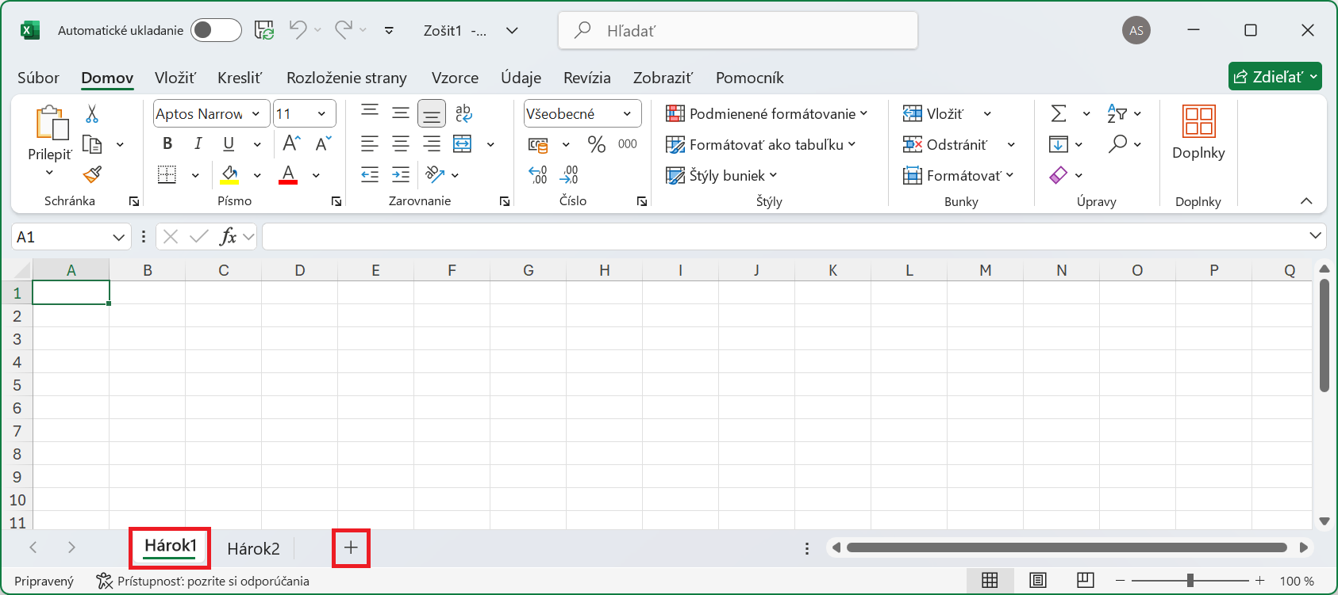
Task: Apply yellow fill color
Action: click(230, 174)
